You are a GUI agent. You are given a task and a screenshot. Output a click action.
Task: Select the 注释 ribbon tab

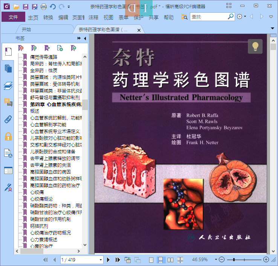(x=93, y=18)
